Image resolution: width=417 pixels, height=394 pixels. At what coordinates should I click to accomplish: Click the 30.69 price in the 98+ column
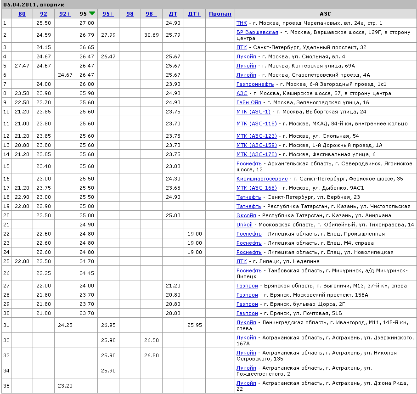[152, 35]
